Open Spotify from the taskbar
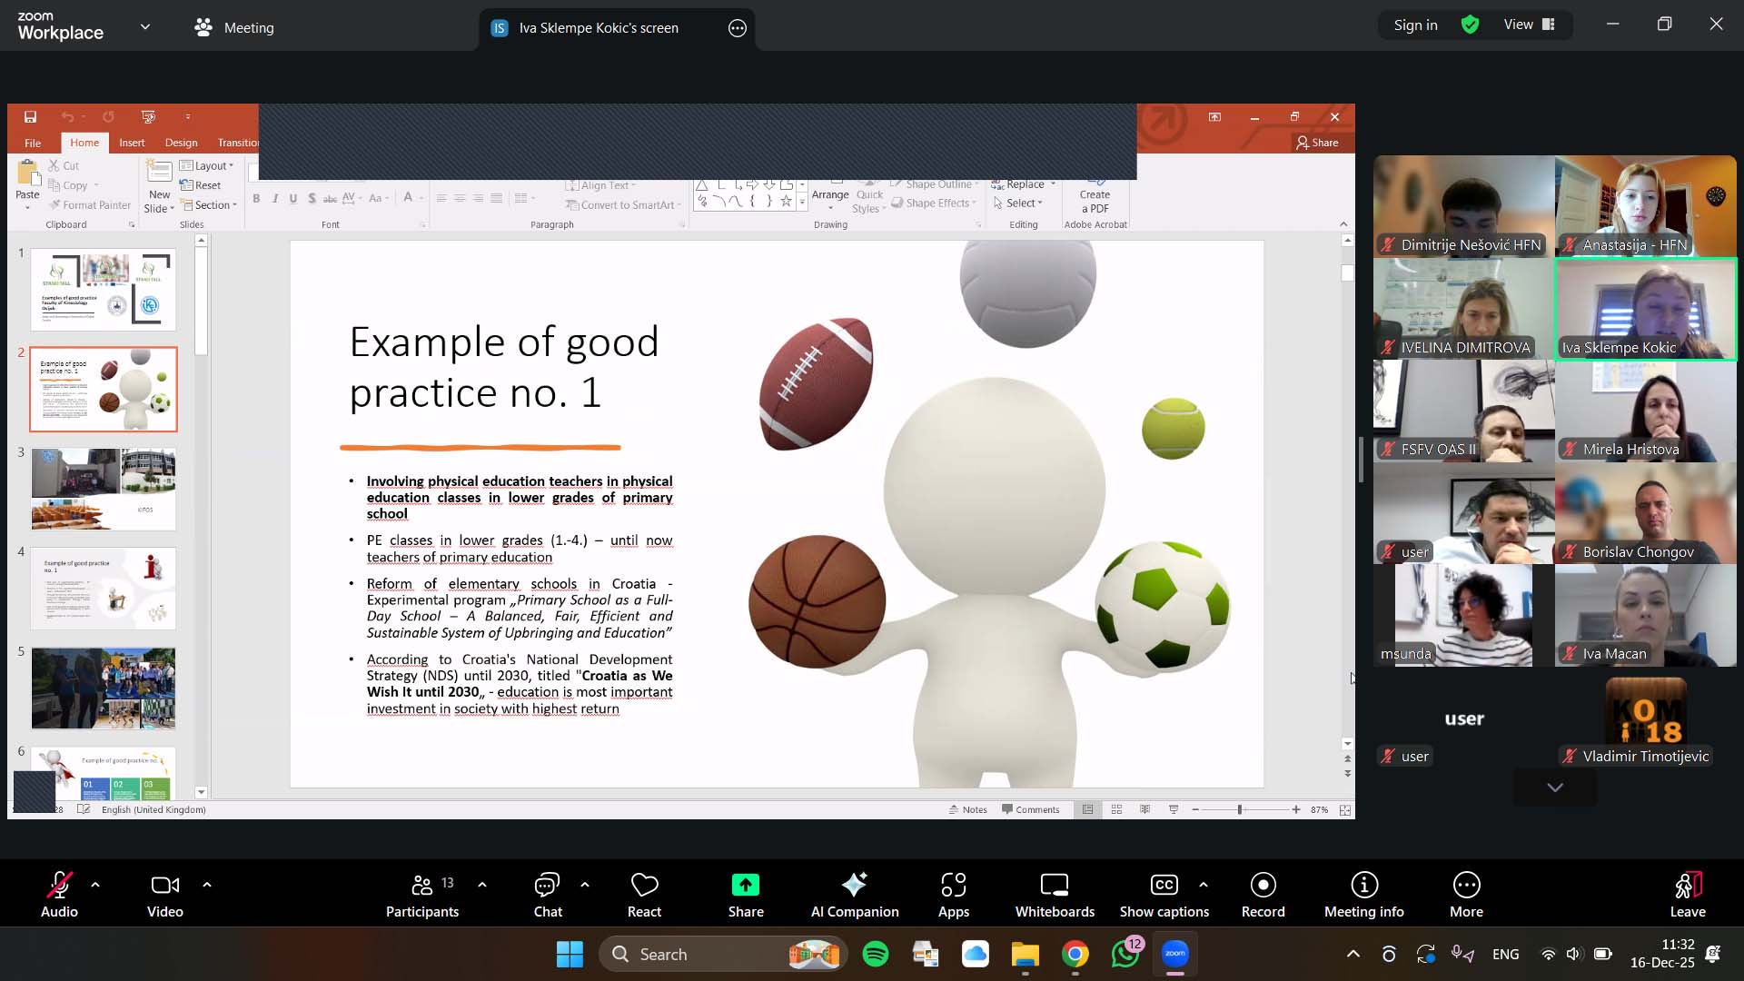1744x981 pixels. [876, 954]
